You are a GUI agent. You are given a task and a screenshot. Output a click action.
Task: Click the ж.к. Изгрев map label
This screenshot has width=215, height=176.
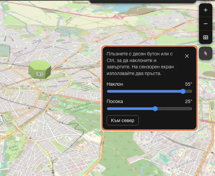(x=153, y=142)
